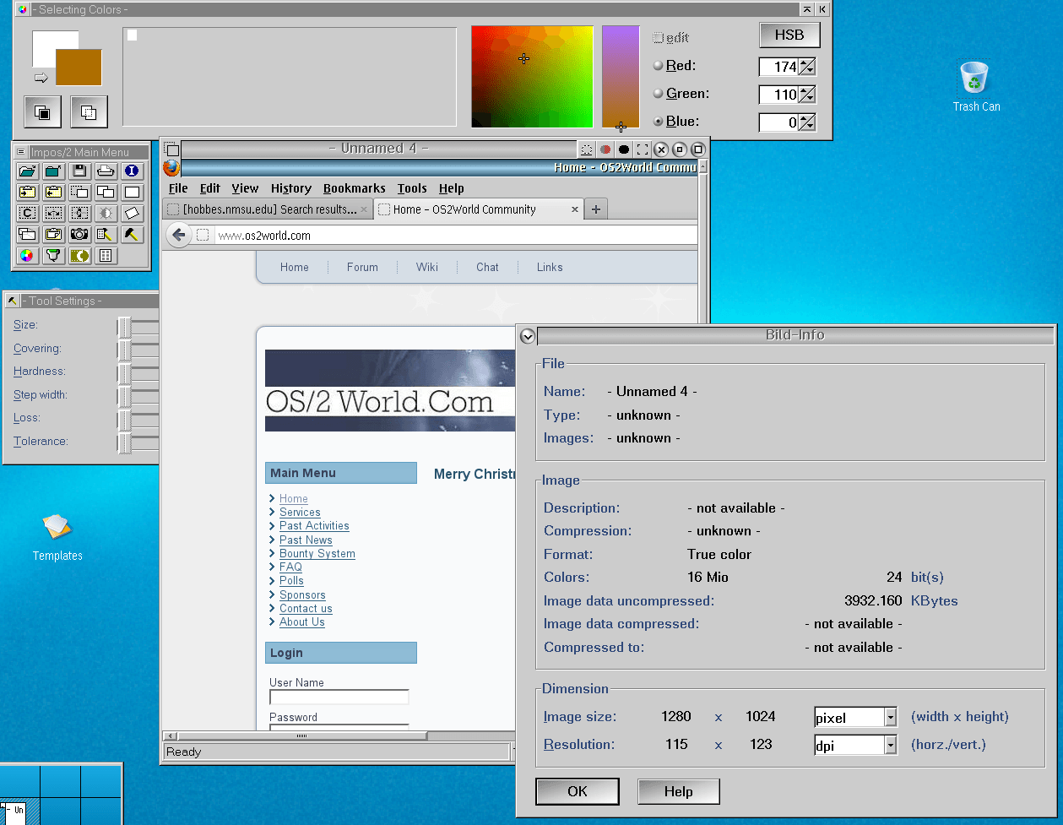Click OK in the Bild-Info dialog
The height and width of the screenshot is (825, 1063).
(578, 791)
